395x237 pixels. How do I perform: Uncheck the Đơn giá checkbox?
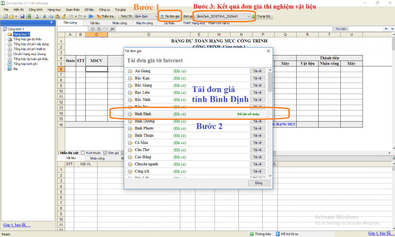click(x=105, y=153)
